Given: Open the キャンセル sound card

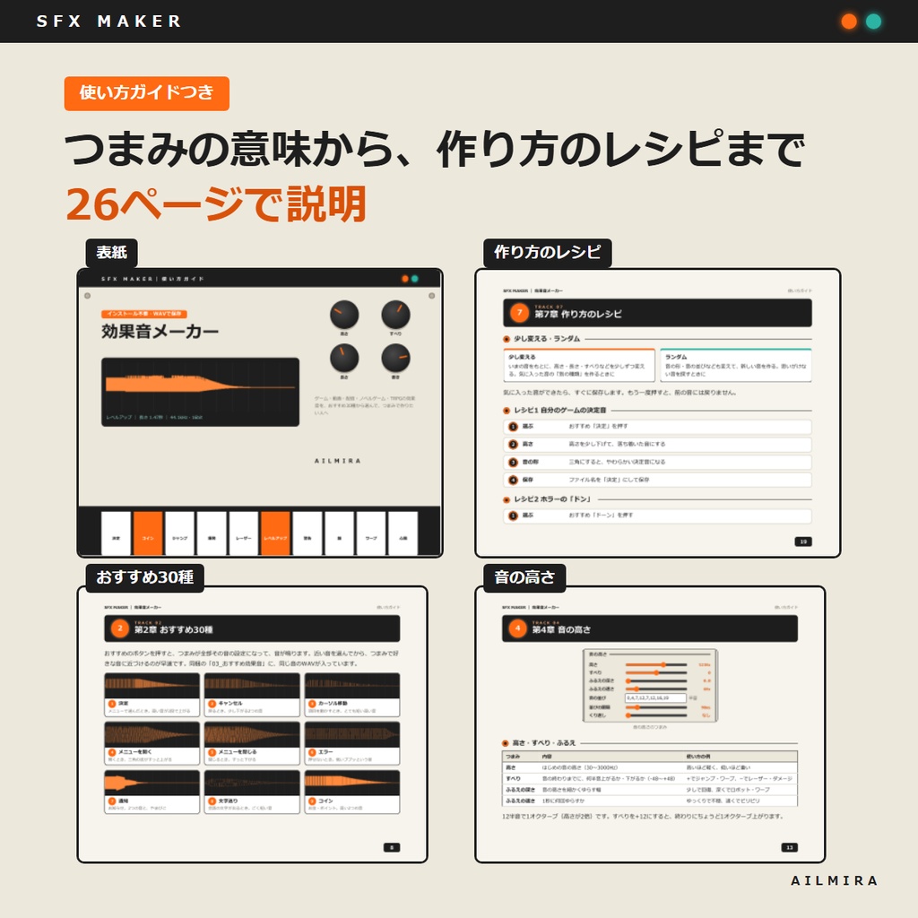Looking at the screenshot, I should (252, 695).
